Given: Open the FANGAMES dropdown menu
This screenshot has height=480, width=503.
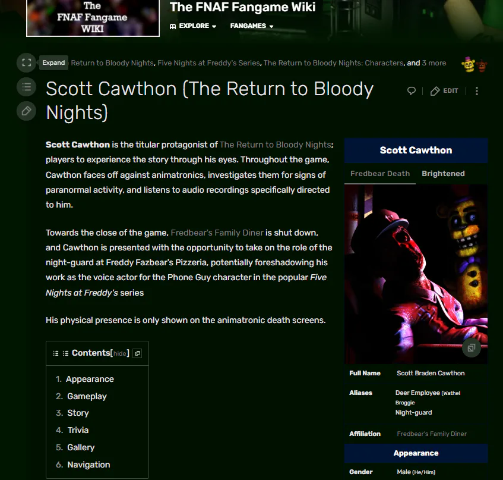Looking at the screenshot, I should (x=252, y=26).
